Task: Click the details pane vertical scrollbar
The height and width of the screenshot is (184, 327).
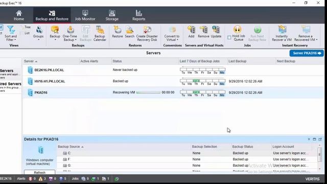Action: tap(319, 154)
